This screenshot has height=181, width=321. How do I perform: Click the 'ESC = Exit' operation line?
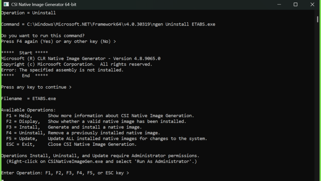[71, 145]
